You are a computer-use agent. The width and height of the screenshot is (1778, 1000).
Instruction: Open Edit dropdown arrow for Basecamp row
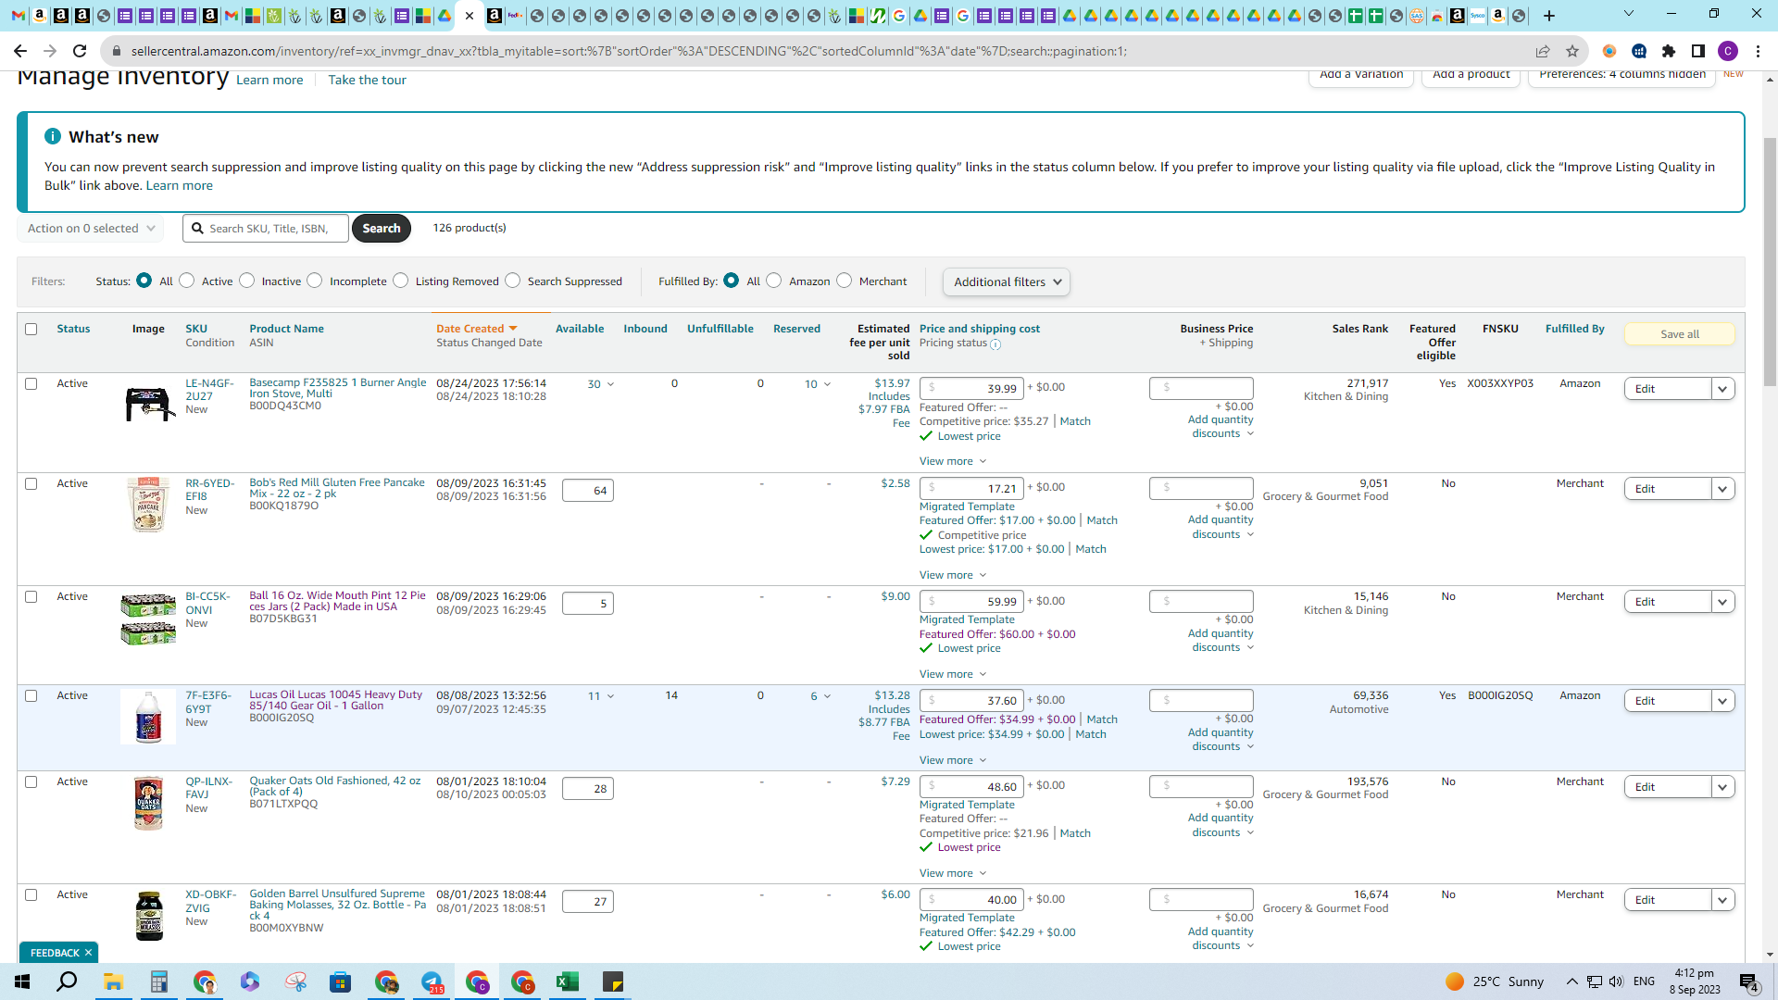click(x=1722, y=389)
